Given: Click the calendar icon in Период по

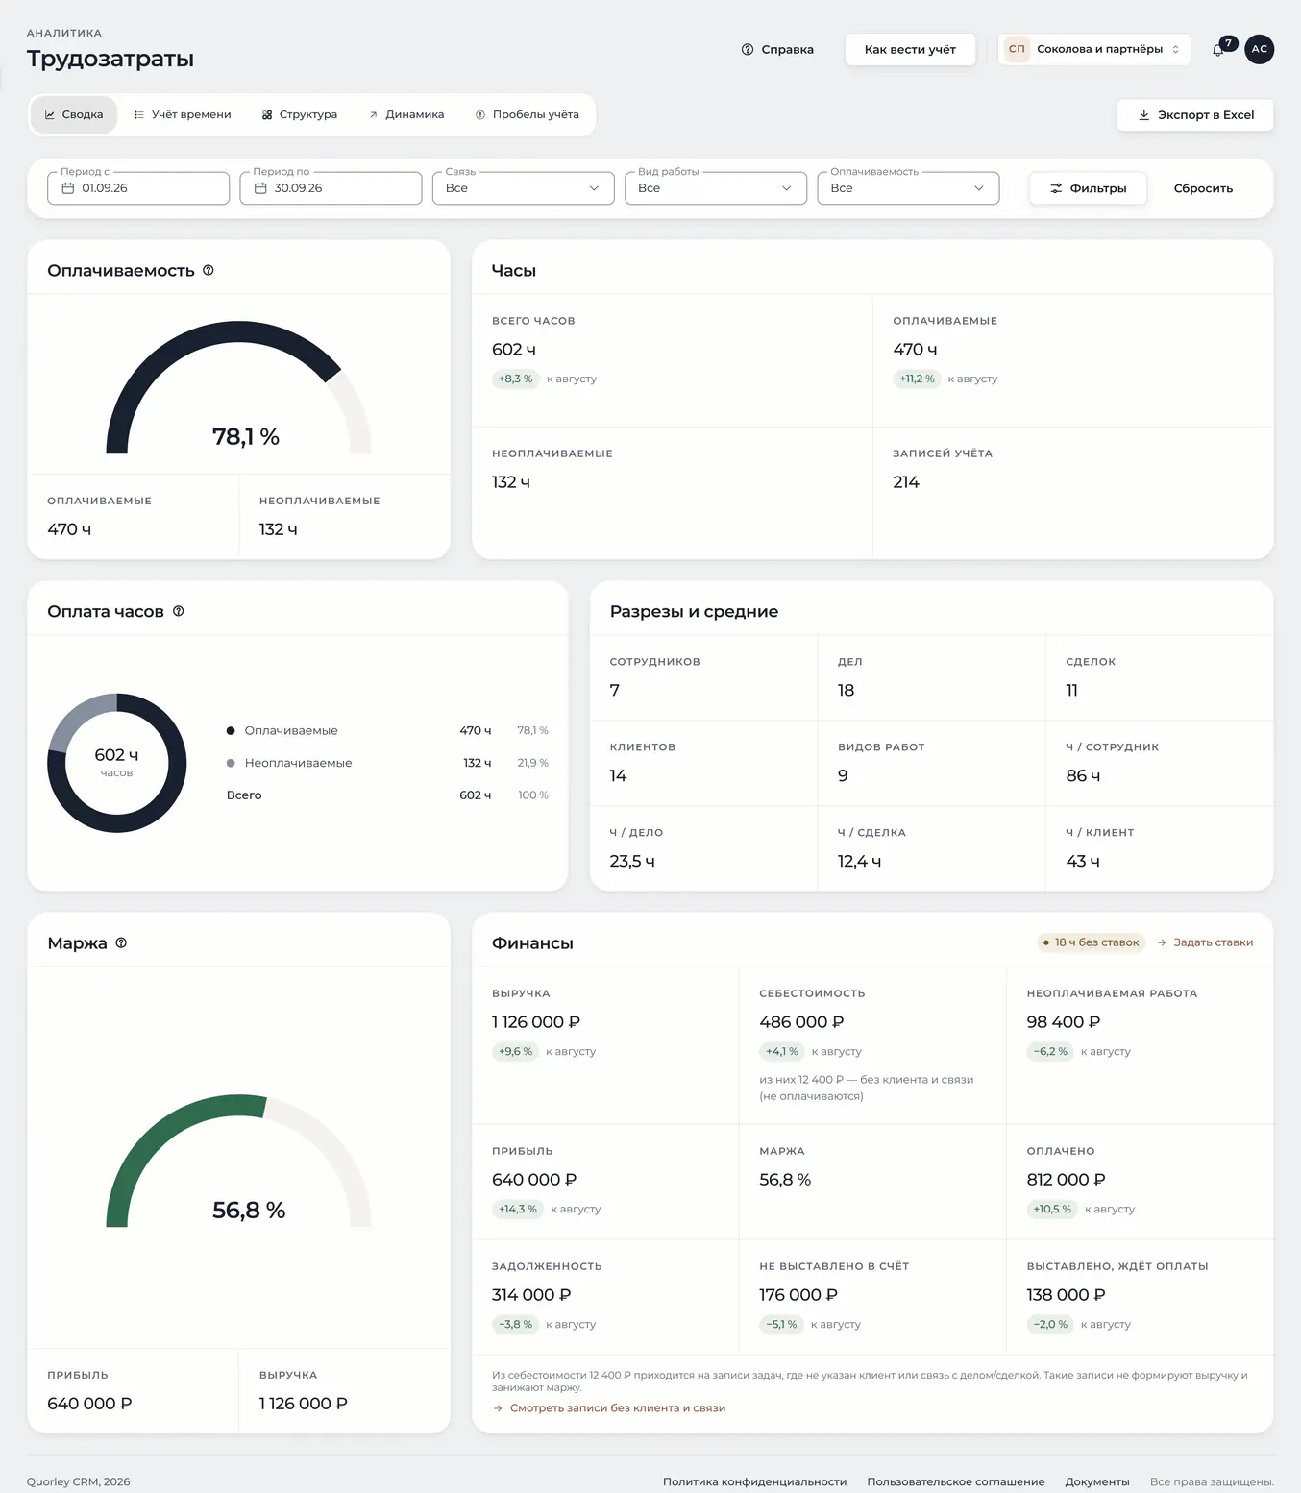Looking at the screenshot, I should (260, 188).
